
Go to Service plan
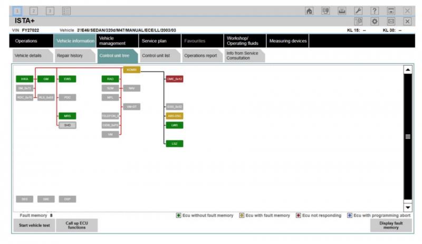tap(160, 41)
